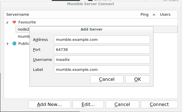The height and width of the screenshot is (112, 183).
Task: Focus the Port field showing 64738
Action: tap(102, 49)
